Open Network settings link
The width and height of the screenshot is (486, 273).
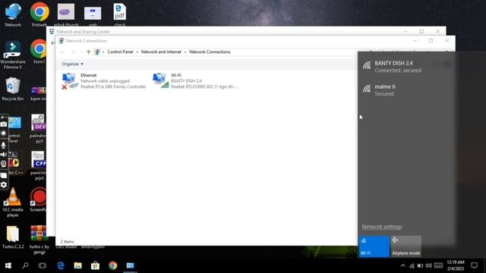(x=382, y=227)
